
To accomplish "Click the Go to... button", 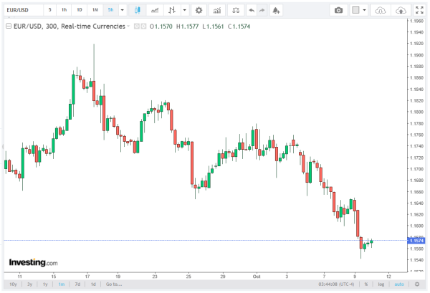I will 113,284.
